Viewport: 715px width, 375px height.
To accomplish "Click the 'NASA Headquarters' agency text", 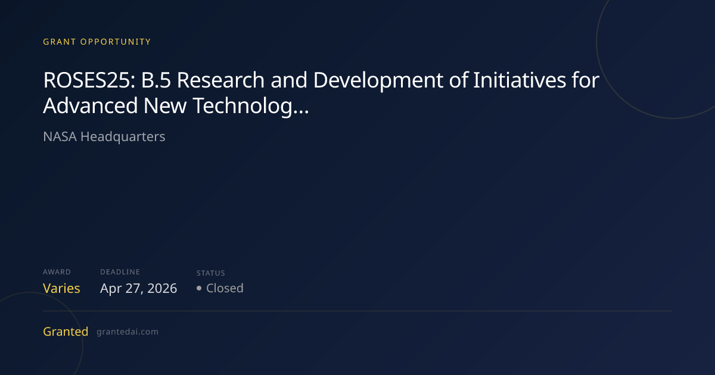I will pyautogui.click(x=104, y=136).
